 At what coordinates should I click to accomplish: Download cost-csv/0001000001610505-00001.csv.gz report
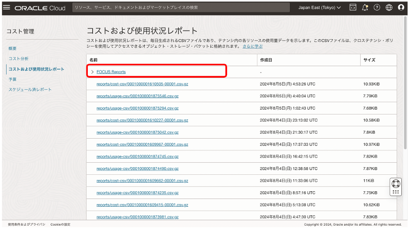(142, 84)
